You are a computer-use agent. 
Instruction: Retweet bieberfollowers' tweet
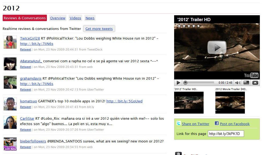[25, 147]
